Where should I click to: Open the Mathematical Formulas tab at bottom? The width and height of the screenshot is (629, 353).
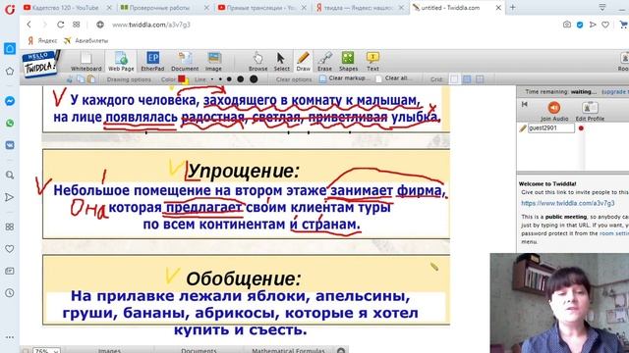tap(288, 350)
